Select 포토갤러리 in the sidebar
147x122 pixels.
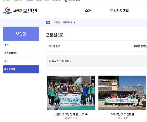(x=21, y=69)
